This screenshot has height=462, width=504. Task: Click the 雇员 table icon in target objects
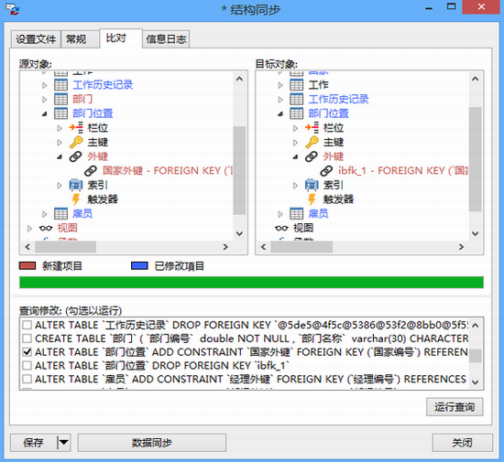296,214
